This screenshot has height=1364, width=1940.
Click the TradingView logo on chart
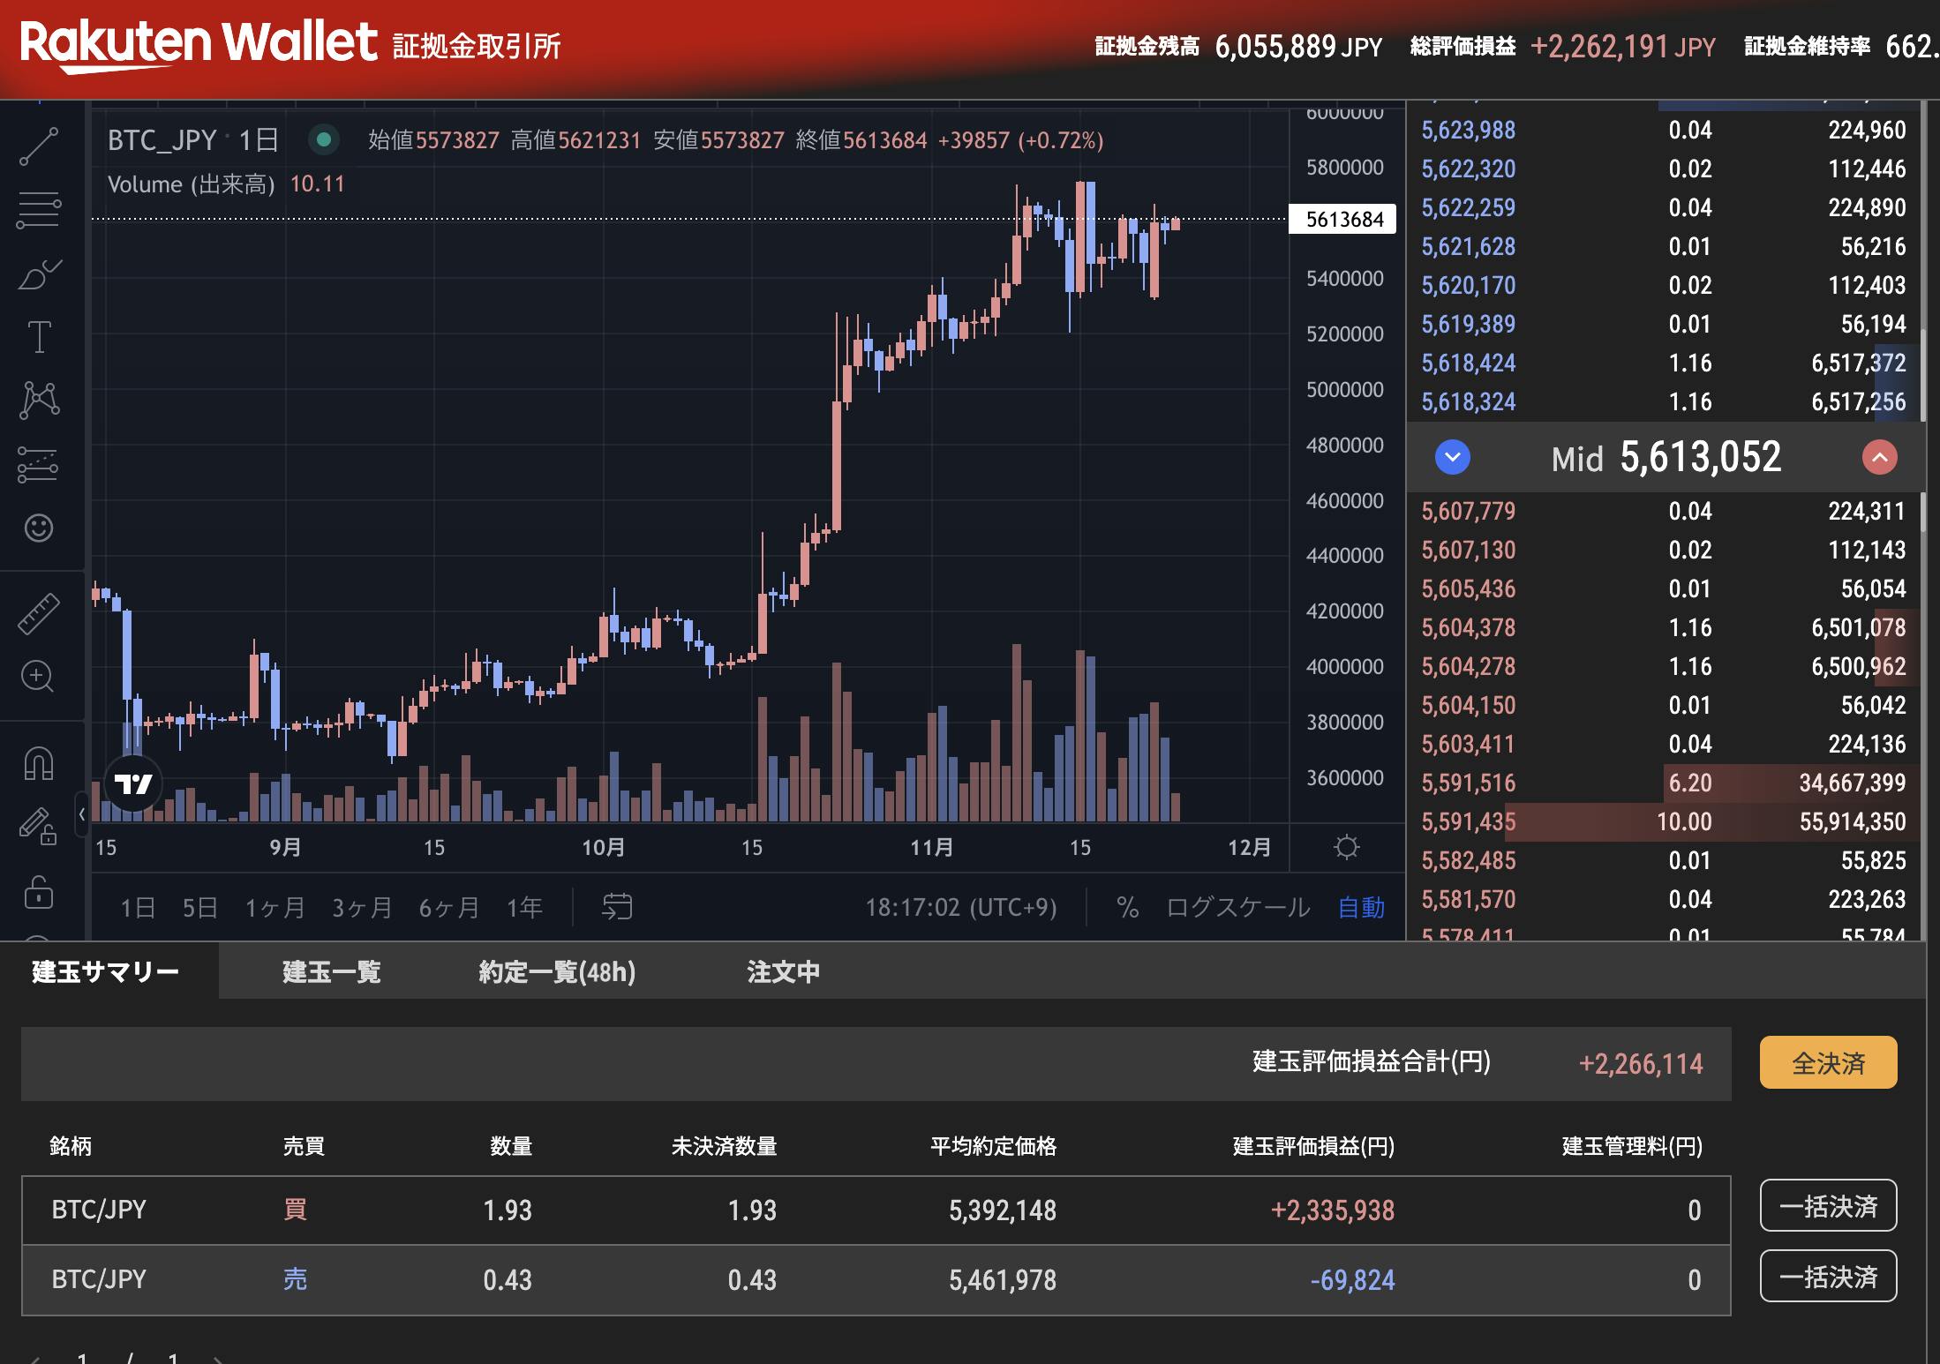click(x=134, y=782)
